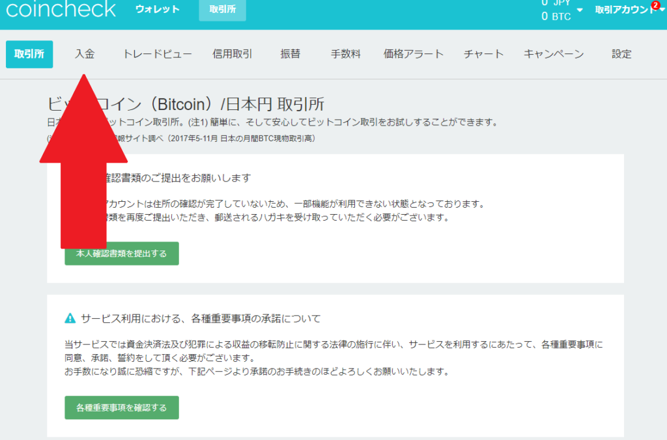Open トレードビュー from the navigation
This screenshot has height=440, width=667.
tap(158, 54)
